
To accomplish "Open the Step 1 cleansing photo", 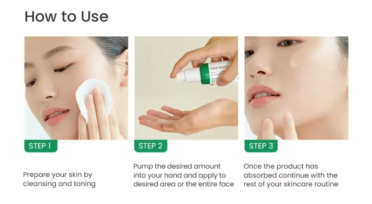I will pyautogui.click(x=76, y=88).
